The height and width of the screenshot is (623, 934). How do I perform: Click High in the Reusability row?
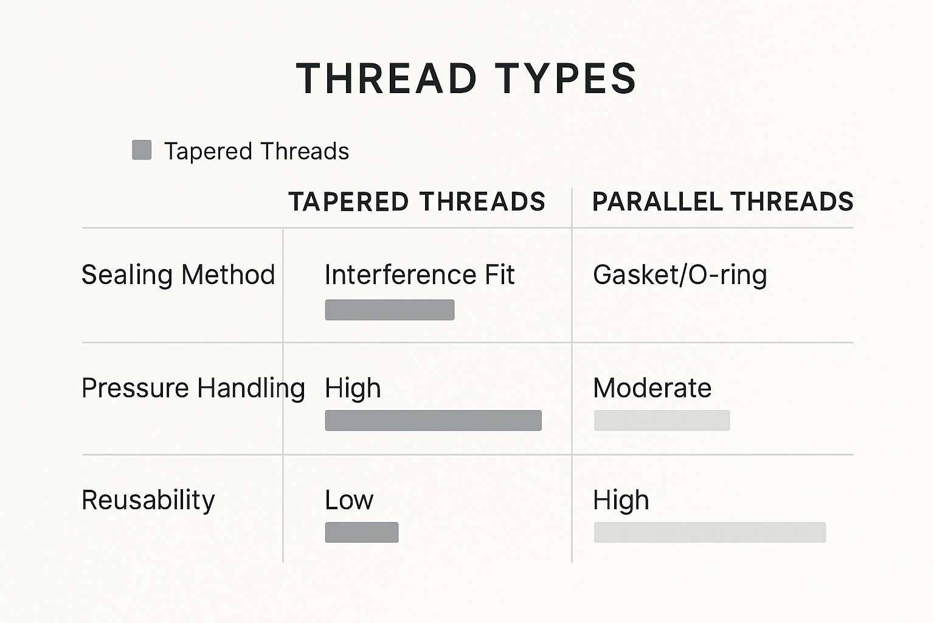621,500
